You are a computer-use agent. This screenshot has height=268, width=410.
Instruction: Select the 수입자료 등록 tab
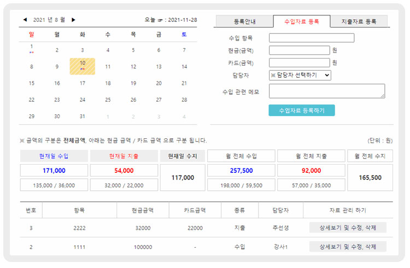pos(302,21)
